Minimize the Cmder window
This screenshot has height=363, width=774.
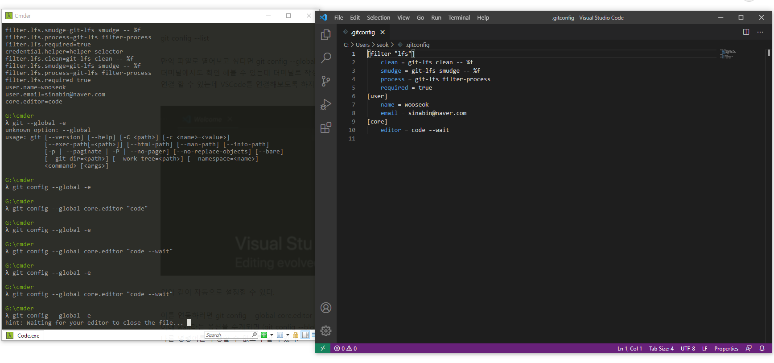coord(268,16)
